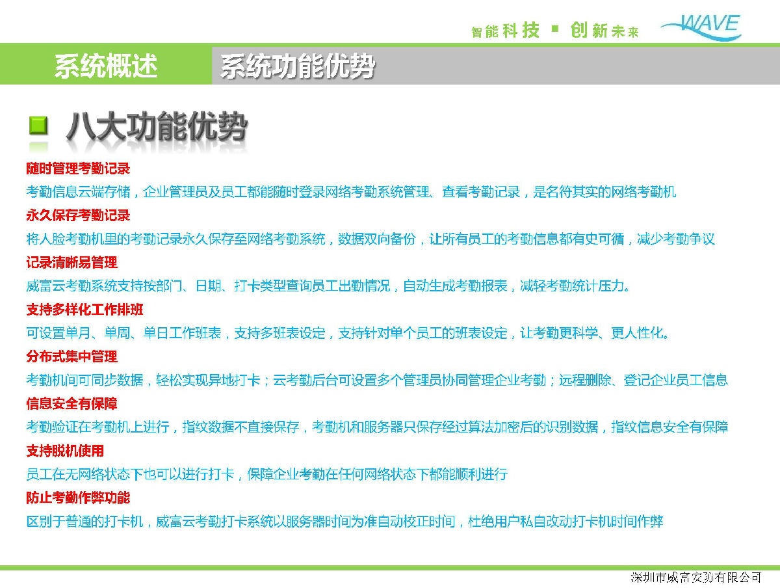This screenshot has height=588, width=780.
Task: Click the green square bullet beside 八大功能优势
Action: click(39, 125)
